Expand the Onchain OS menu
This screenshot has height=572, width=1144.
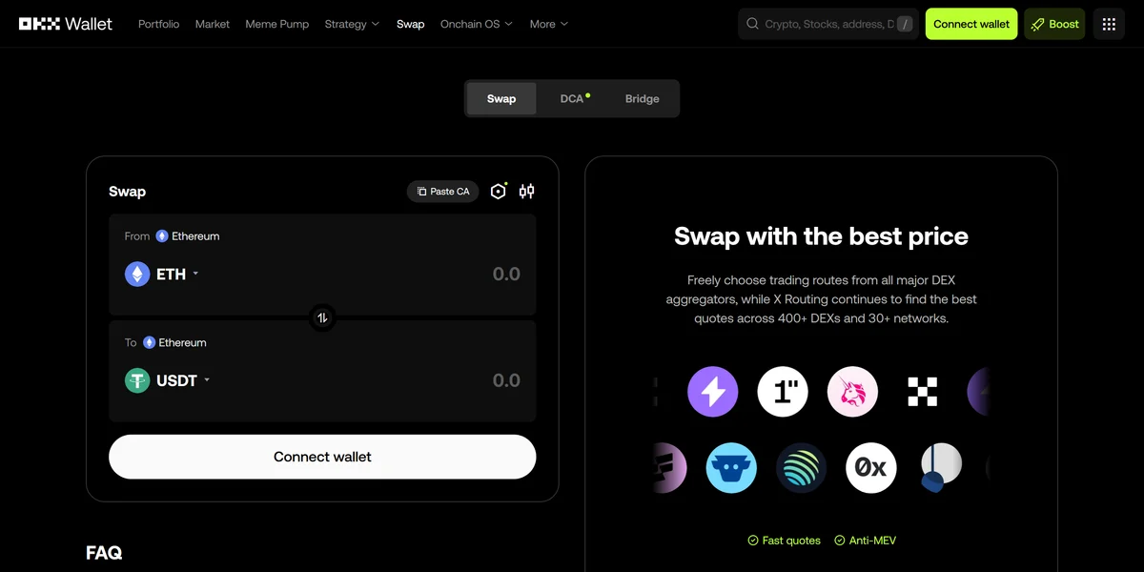coord(477,24)
